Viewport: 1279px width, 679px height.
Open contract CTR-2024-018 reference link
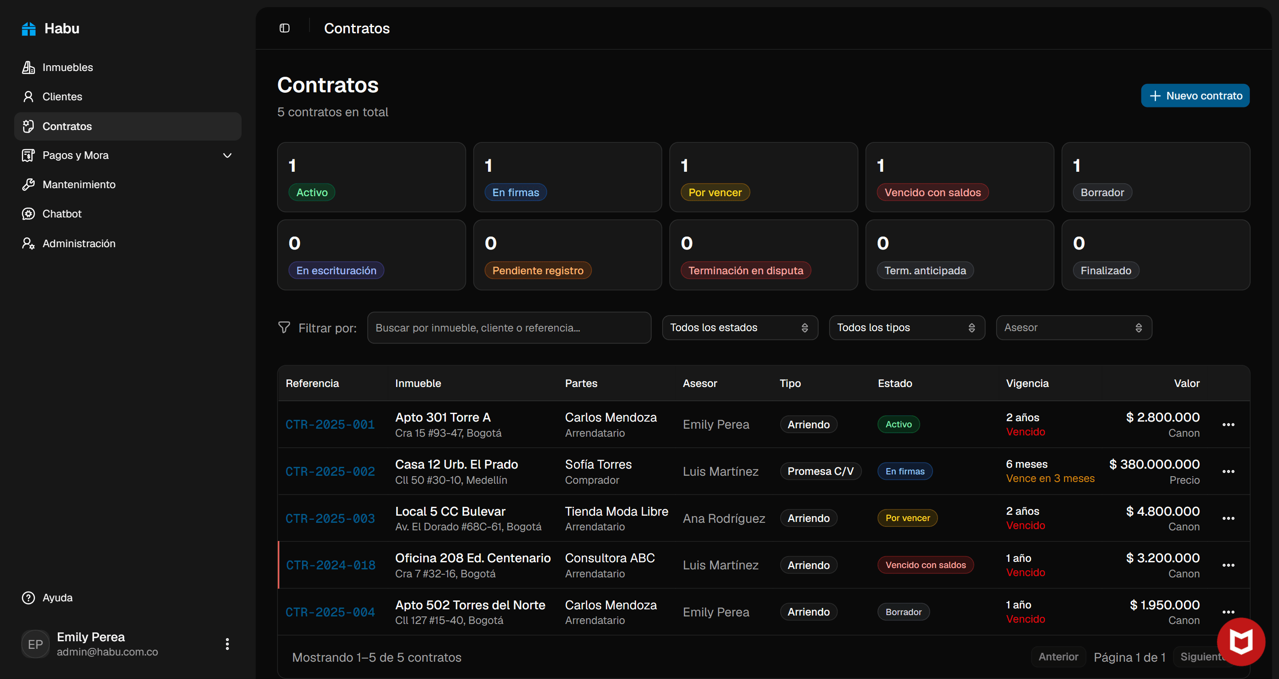click(331, 565)
